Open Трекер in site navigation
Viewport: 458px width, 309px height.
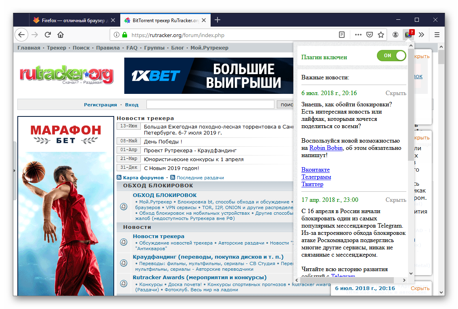pos(56,48)
